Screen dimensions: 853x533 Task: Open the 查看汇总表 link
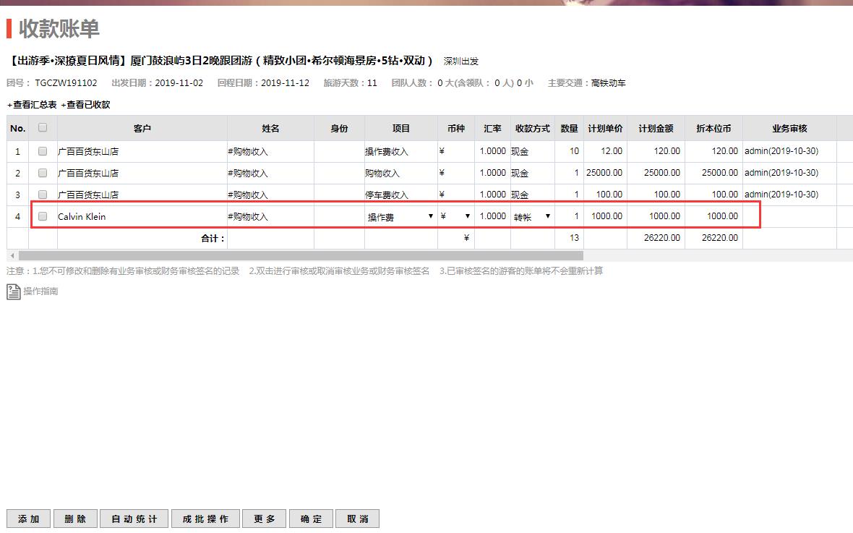click(x=32, y=105)
